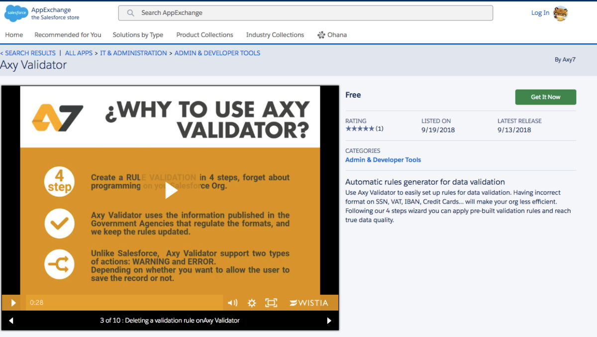Open Industry Collections menu

point(275,35)
